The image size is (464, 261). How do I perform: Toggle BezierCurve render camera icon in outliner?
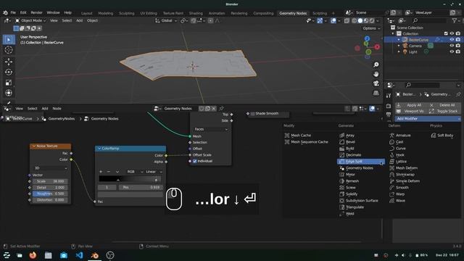click(458, 40)
